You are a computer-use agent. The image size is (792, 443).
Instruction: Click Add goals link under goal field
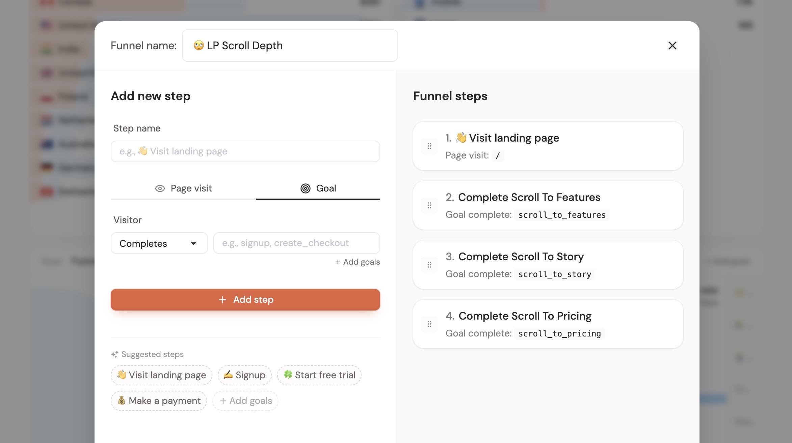[x=357, y=262]
